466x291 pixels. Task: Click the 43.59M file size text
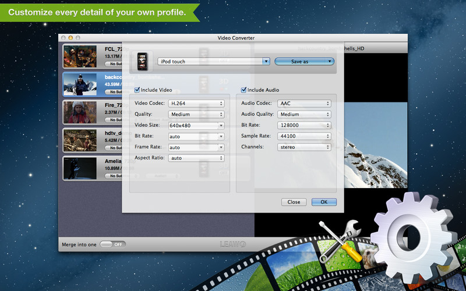(x=112, y=84)
